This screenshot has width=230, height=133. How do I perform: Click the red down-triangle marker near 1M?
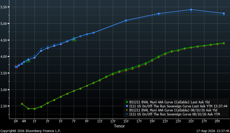coord(17,67)
